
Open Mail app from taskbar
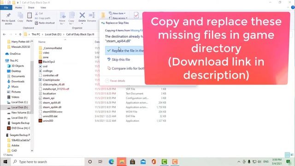click(x=143, y=162)
